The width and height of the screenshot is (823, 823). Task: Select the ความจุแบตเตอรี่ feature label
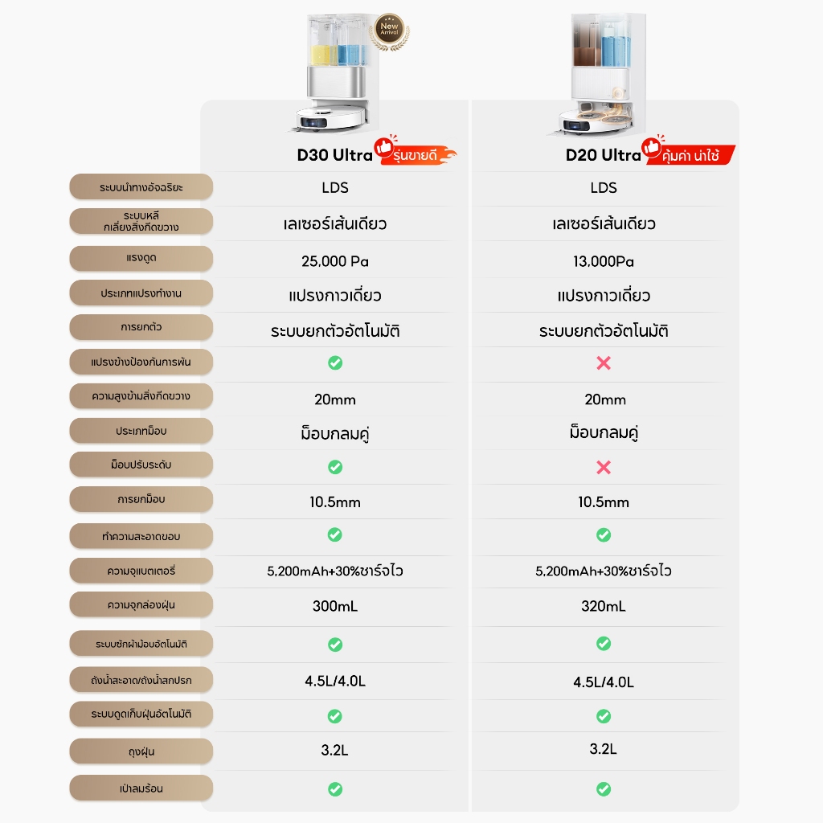[x=141, y=571]
